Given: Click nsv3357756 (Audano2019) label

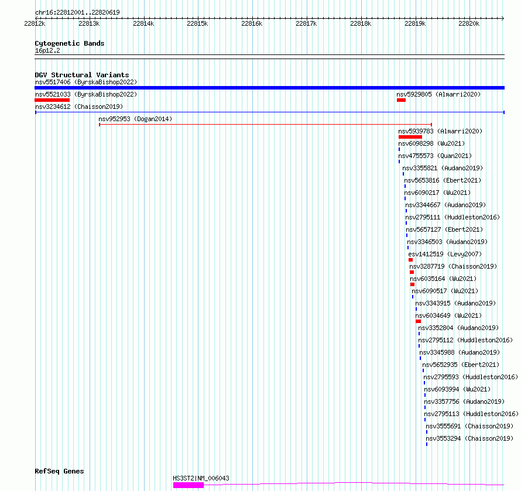Looking at the screenshot, I should click(464, 401).
